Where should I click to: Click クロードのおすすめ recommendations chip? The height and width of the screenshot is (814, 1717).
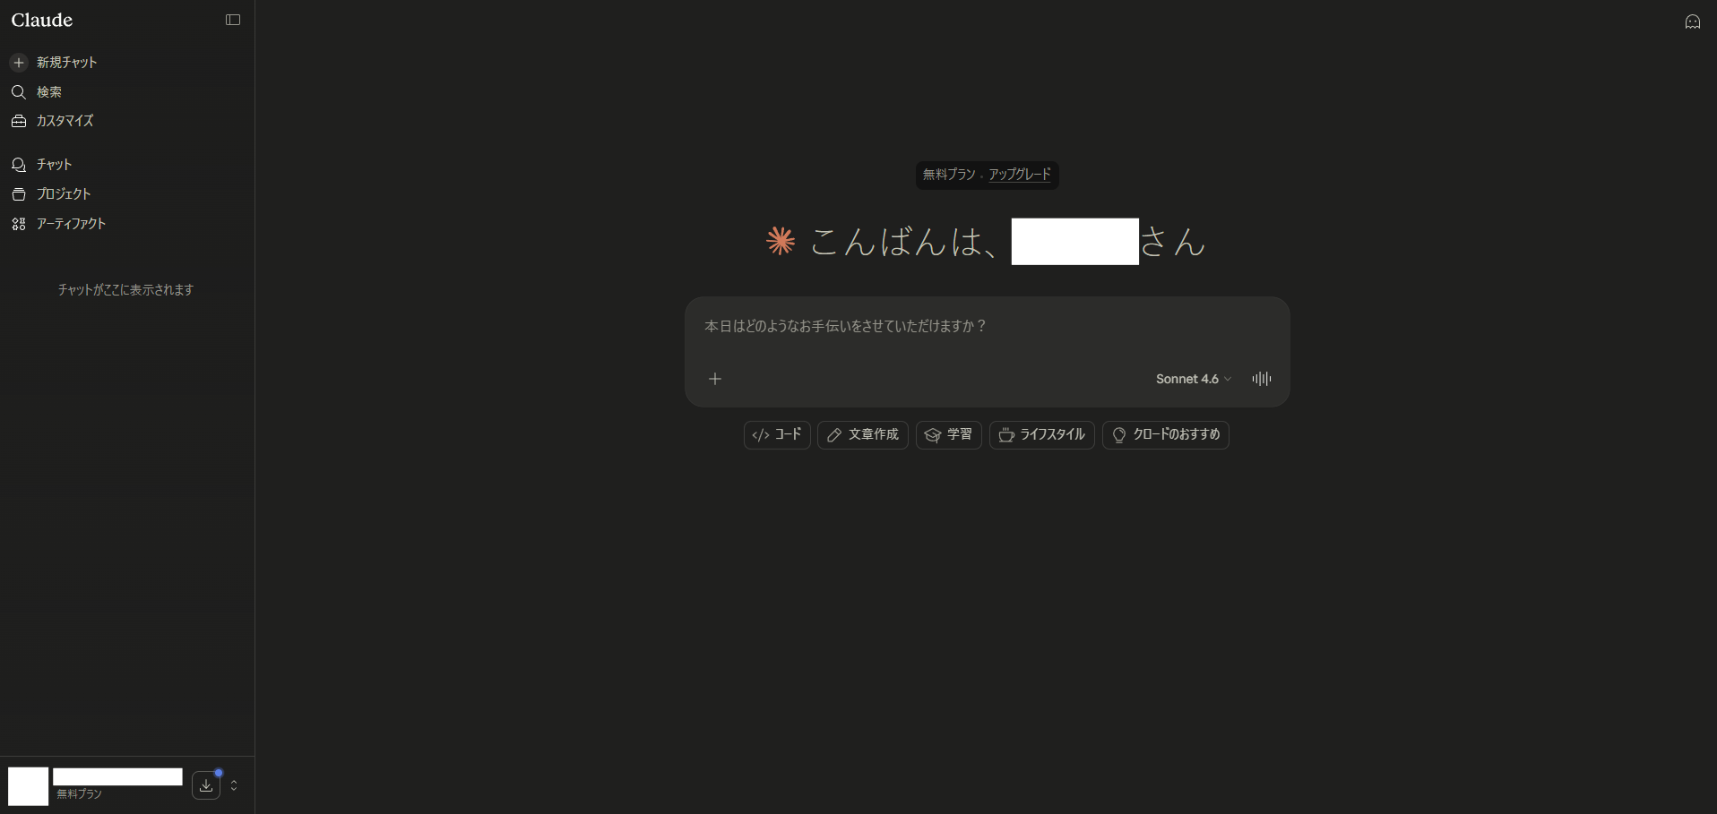[x=1165, y=435]
